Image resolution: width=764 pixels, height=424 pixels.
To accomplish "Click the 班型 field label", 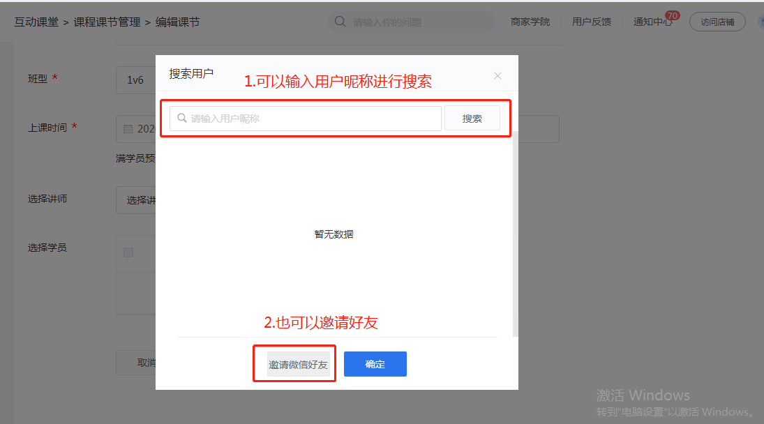I will tap(38, 79).
